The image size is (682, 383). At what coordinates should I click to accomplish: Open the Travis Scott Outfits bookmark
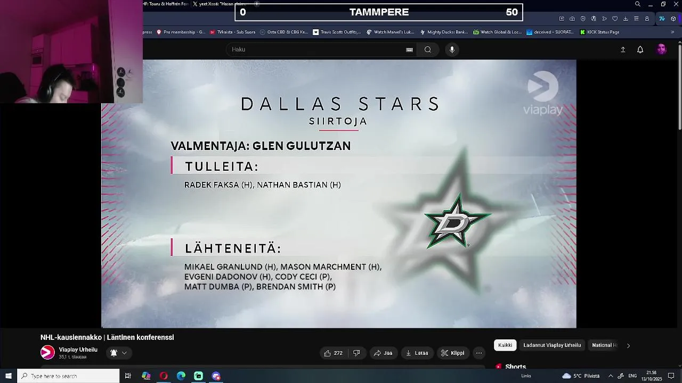coord(337,32)
